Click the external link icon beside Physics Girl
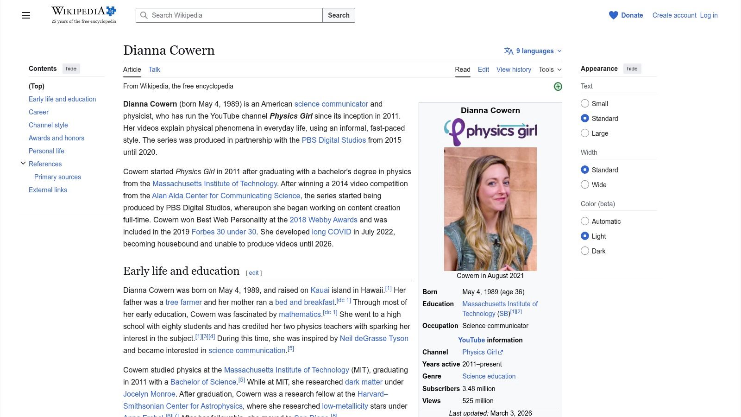 [501, 353]
